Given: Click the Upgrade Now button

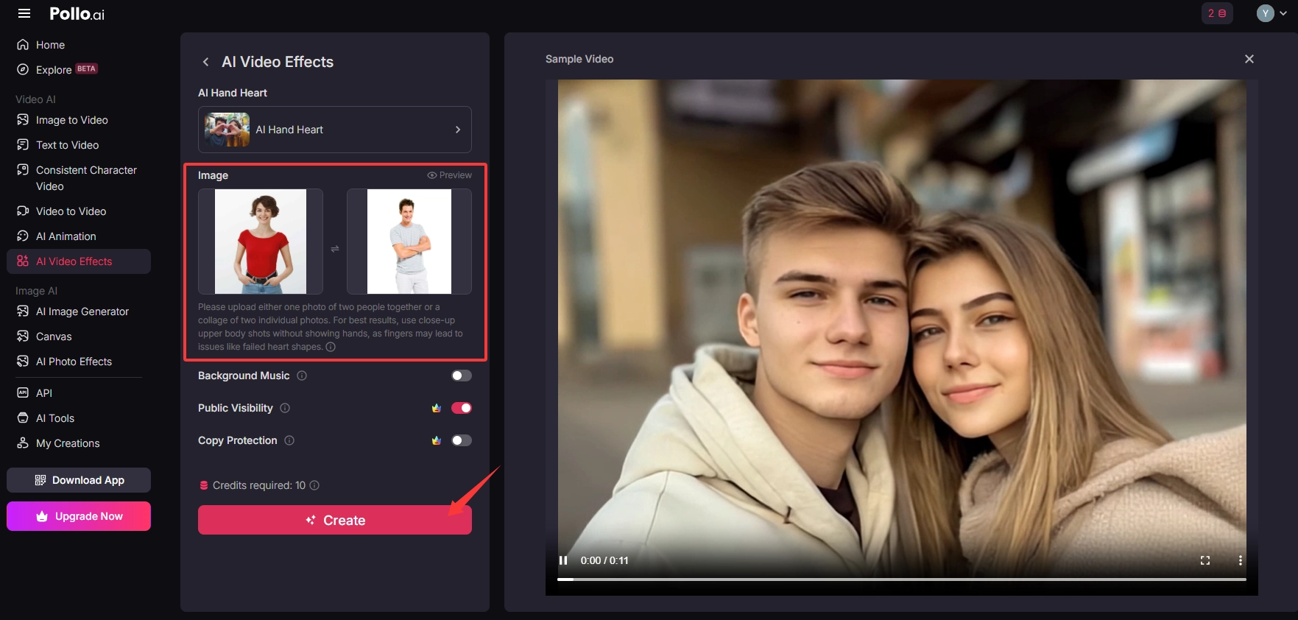Looking at the screenshot, I should click(x=79, y=516).
